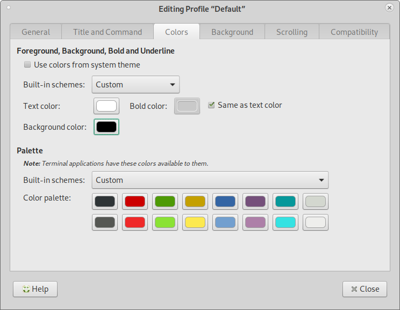Viewport: 400px width, 310px height.
Task: Click the window menu dot in title bar
Action: click(x=9, y=8)
